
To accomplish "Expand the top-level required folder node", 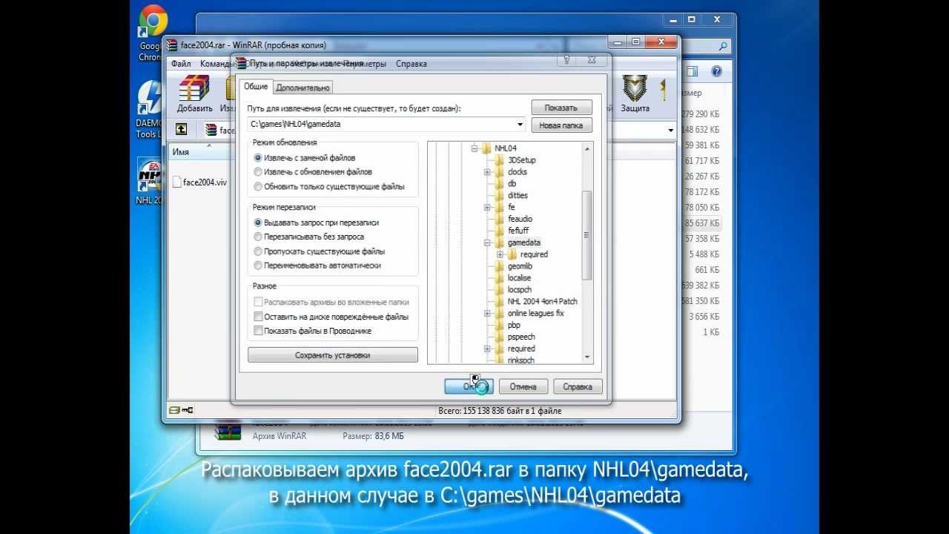I will [x=487, y=349].
